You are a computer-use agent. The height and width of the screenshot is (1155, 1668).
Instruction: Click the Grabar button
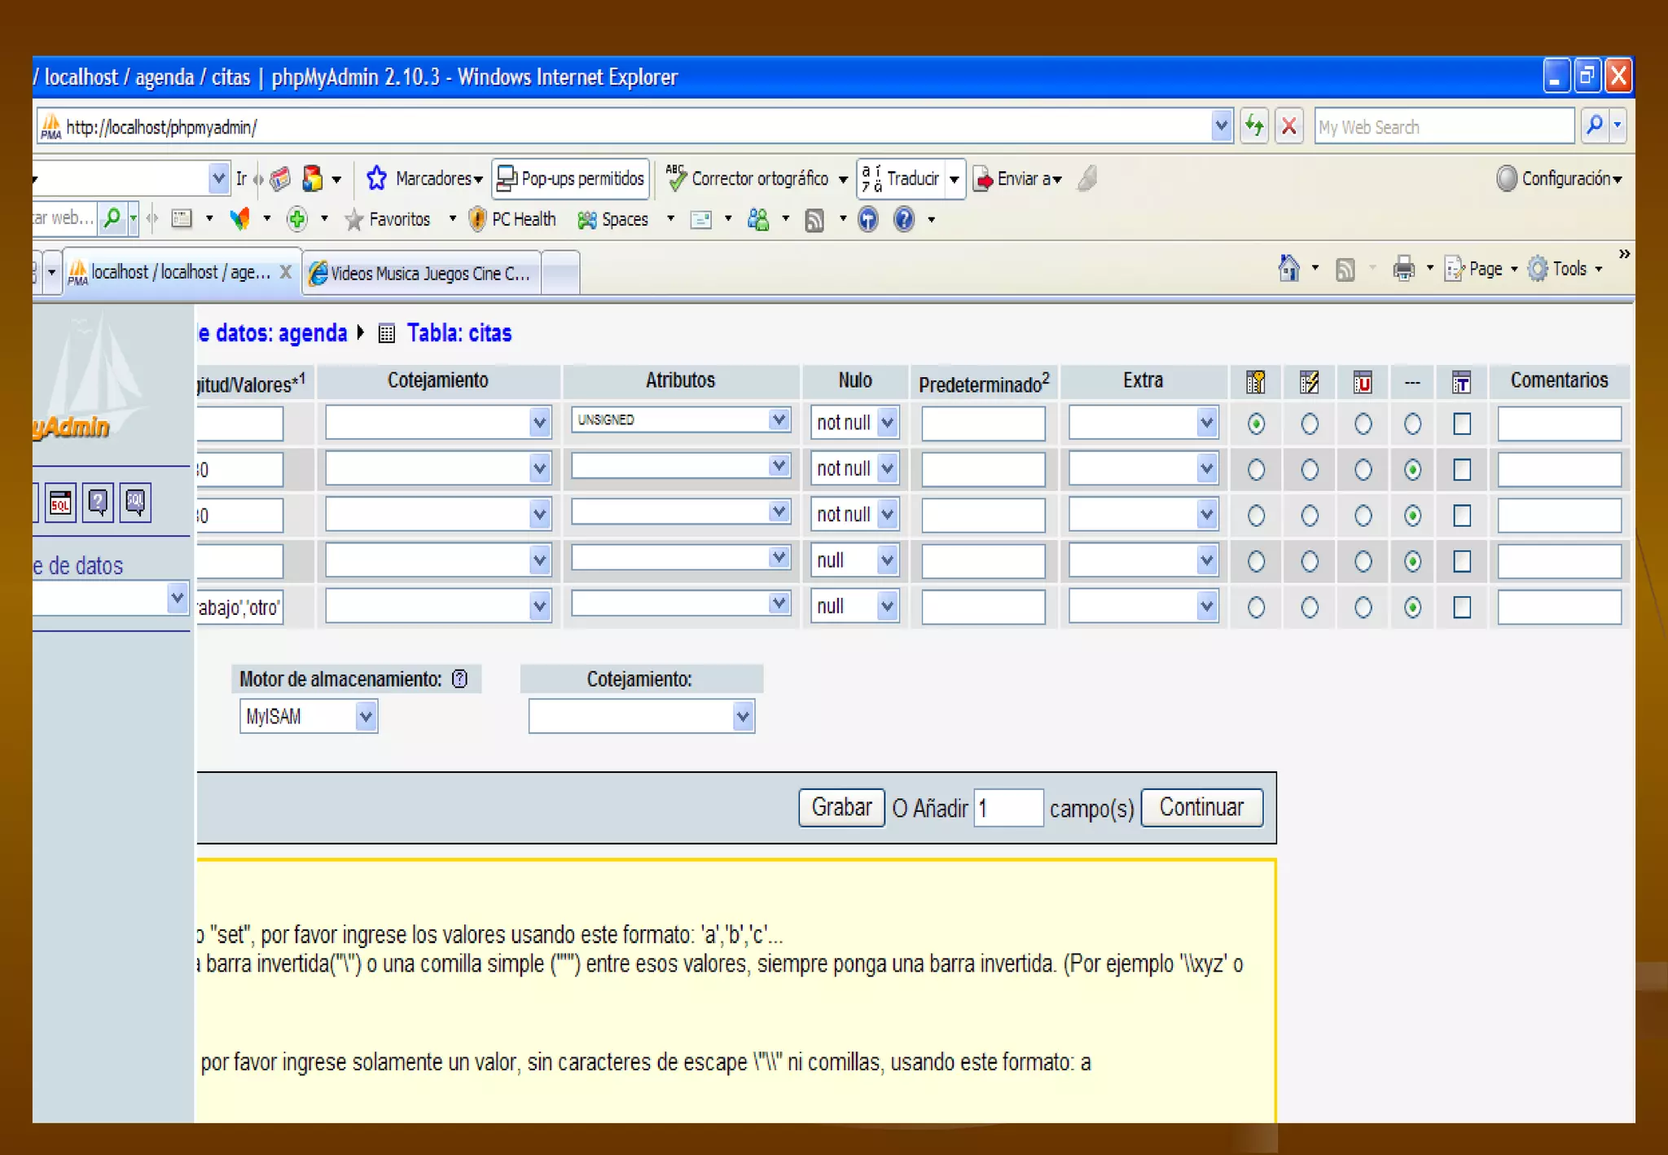[x=841, y=807]
